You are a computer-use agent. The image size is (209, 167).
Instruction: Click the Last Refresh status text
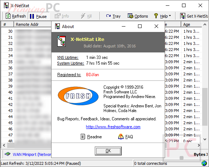click(41, 163)
